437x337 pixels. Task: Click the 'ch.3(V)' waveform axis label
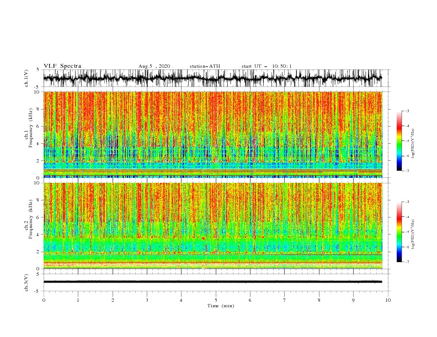click(26, 282)
